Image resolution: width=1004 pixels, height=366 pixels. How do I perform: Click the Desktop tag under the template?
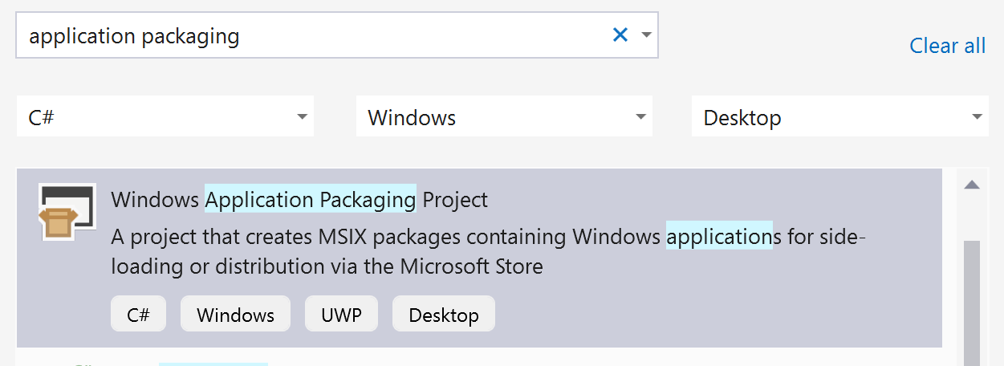click(444, 315)
